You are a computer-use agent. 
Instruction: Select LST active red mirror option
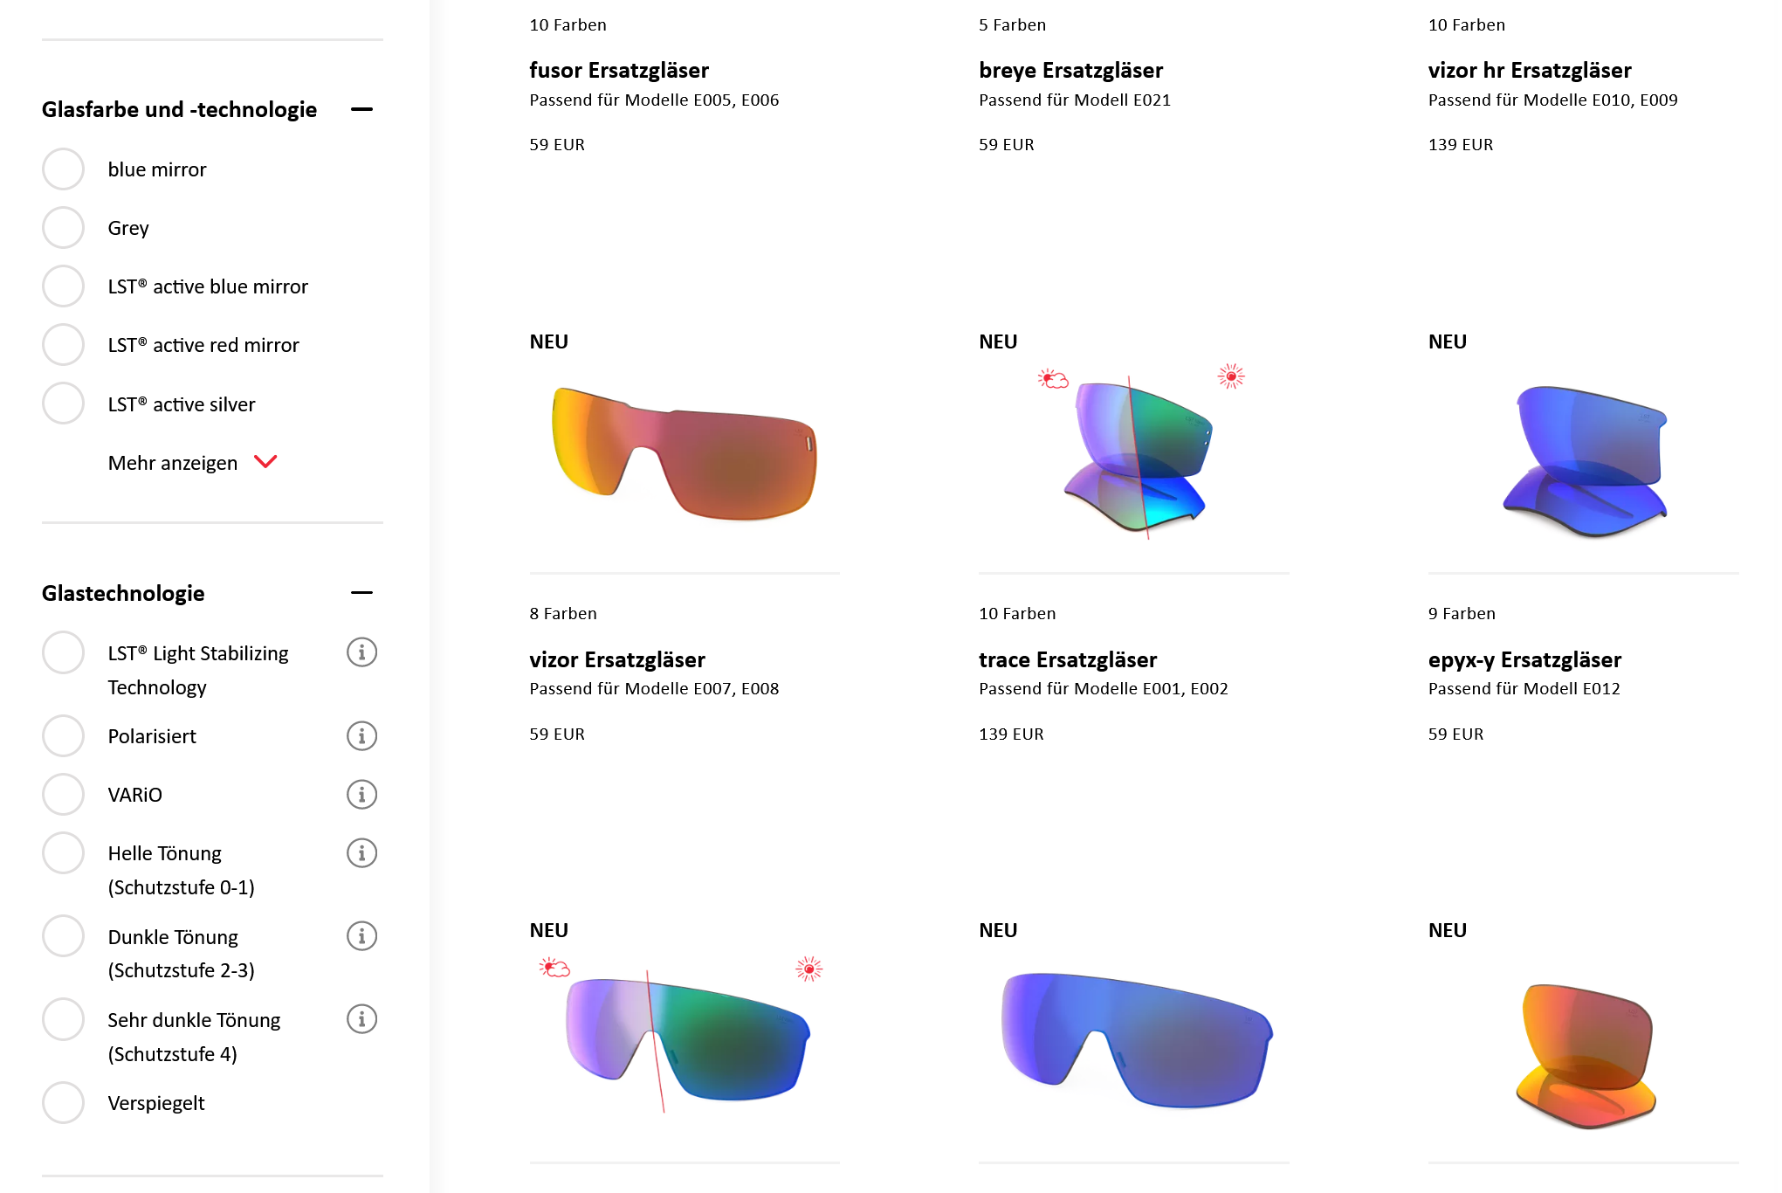tap(64, 345)
